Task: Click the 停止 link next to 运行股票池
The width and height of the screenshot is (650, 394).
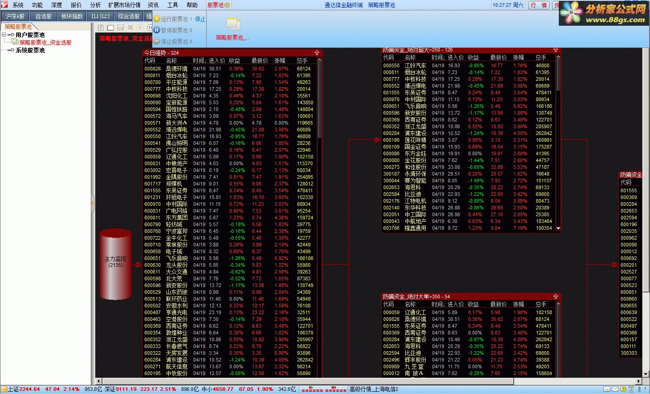Action: [200, 19]
